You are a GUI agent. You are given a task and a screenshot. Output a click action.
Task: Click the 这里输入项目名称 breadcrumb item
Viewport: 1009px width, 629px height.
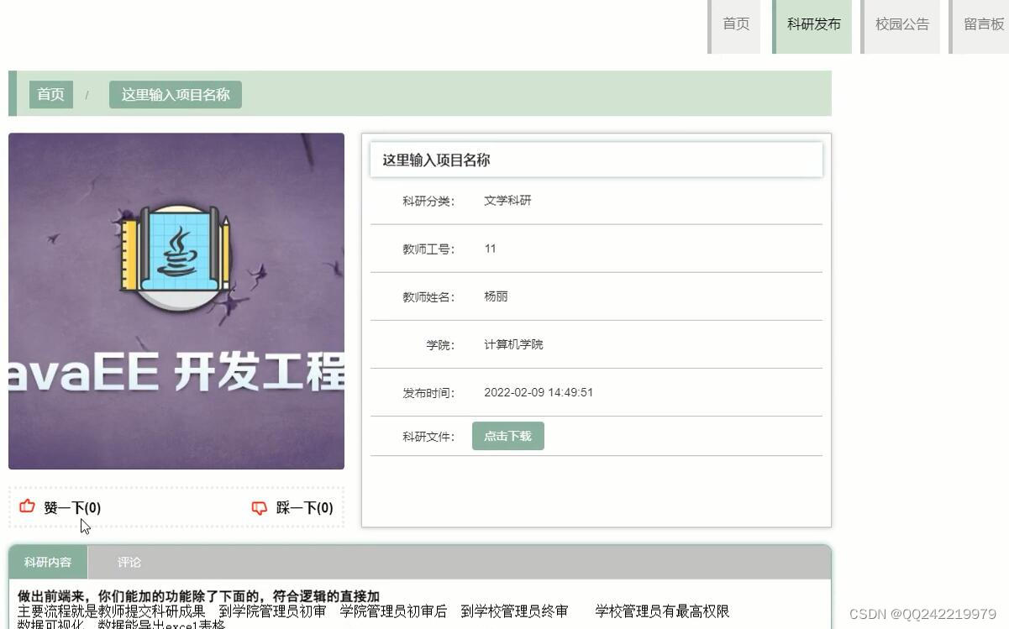pos(176,94)
